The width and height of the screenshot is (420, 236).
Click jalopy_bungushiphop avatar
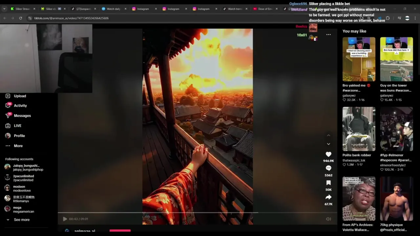7,167
